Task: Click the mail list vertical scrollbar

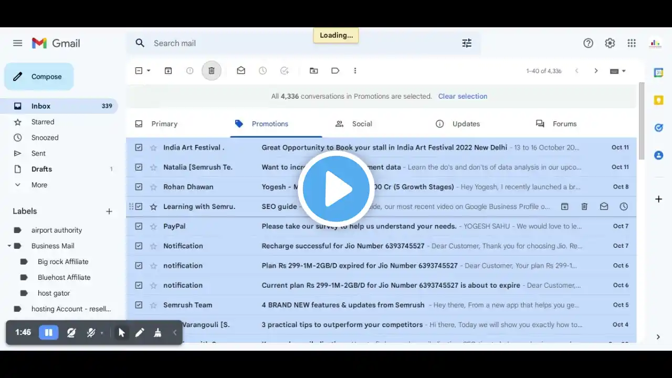Action: pyautogui.click(x=641, y=121)
